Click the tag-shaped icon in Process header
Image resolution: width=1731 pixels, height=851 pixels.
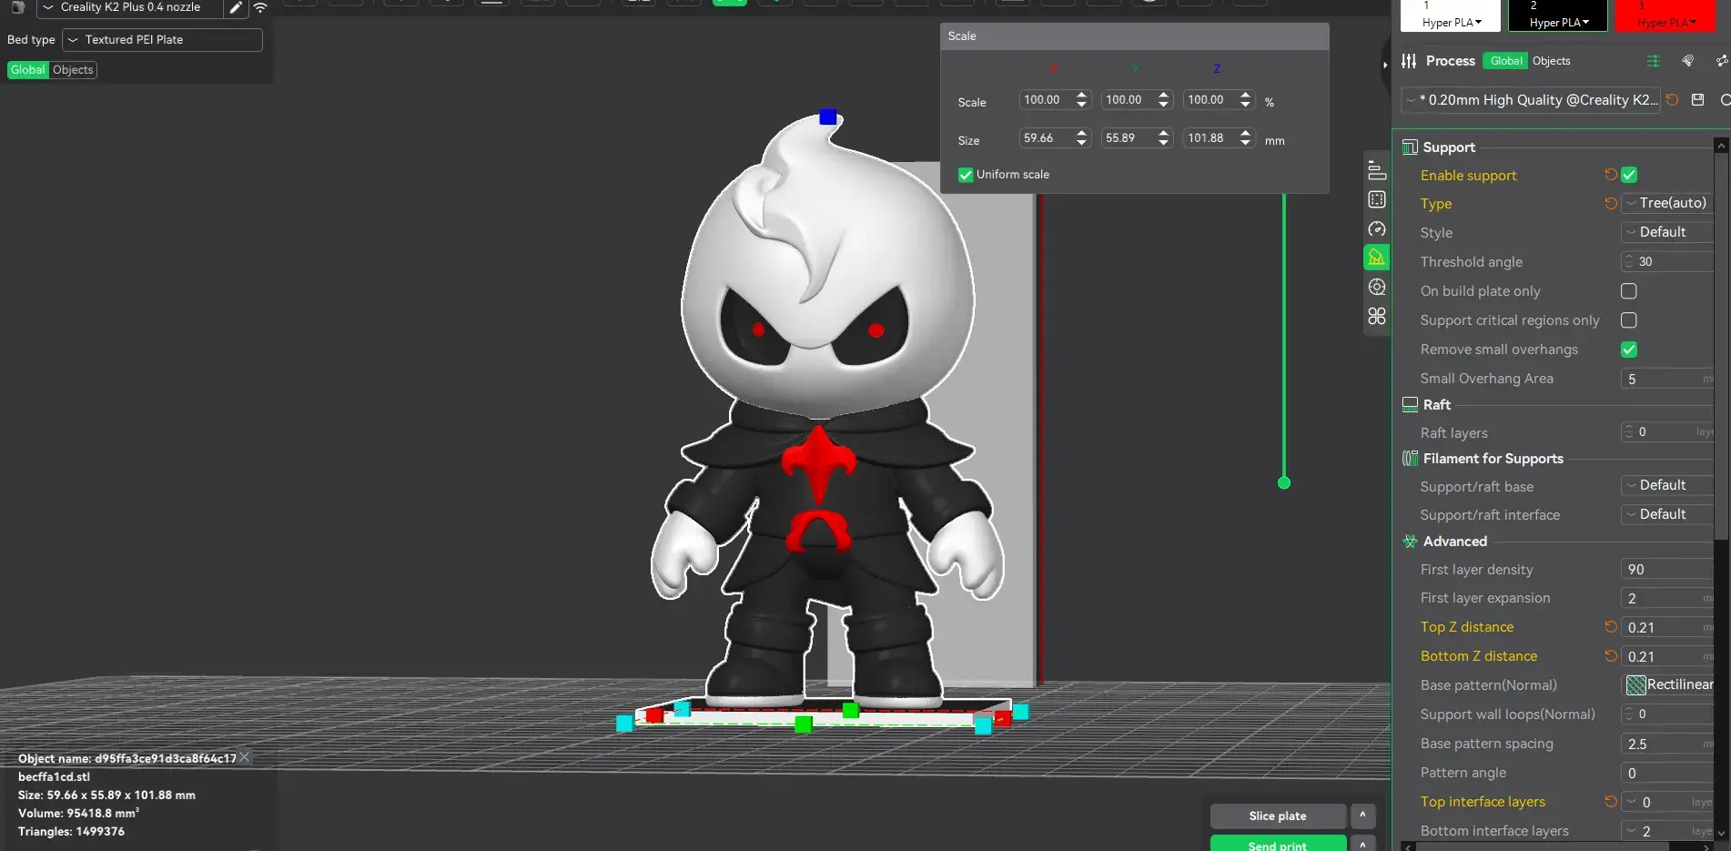tap(1688, 61)
